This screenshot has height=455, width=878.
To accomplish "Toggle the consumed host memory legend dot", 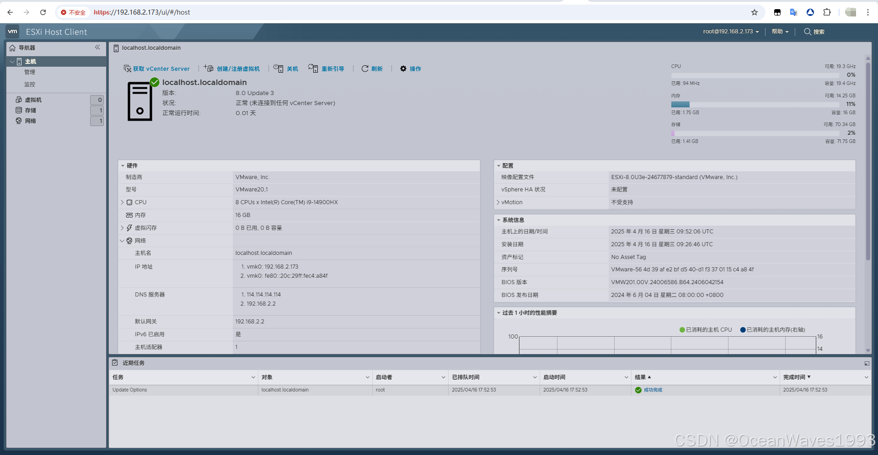I will click(x=743, y=330).
